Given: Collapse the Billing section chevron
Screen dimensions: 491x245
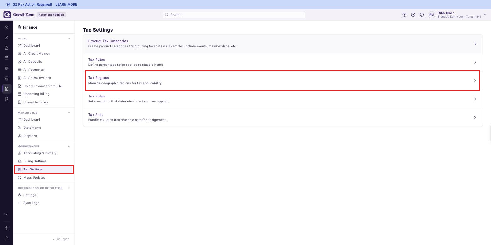Looking at the screenshot, I should pos(69,39).
